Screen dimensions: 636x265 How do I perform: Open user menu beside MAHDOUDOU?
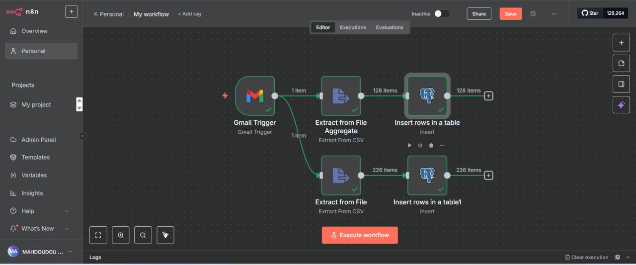[x=70, y=252]
